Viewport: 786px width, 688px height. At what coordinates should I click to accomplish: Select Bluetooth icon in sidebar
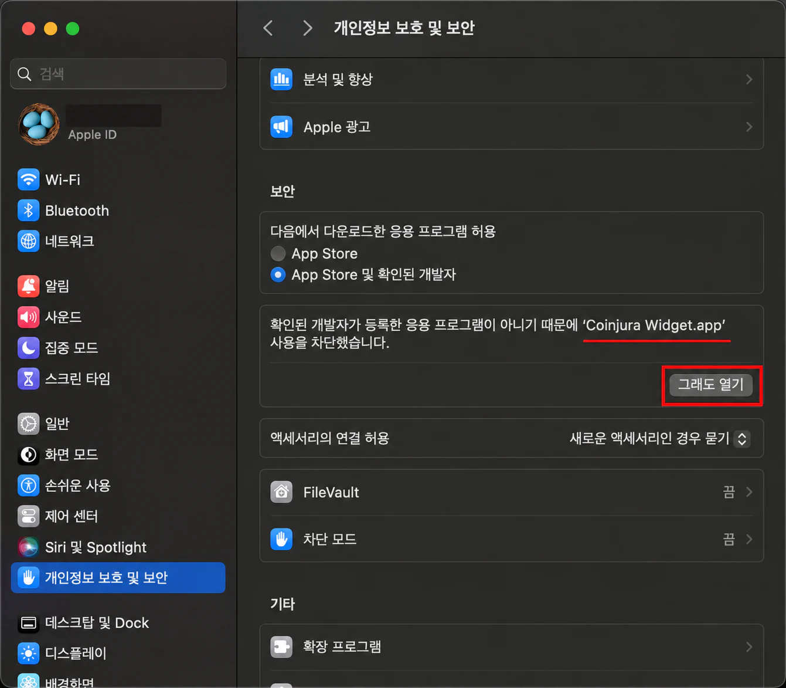pyautogui.click(x=28, y=211)
